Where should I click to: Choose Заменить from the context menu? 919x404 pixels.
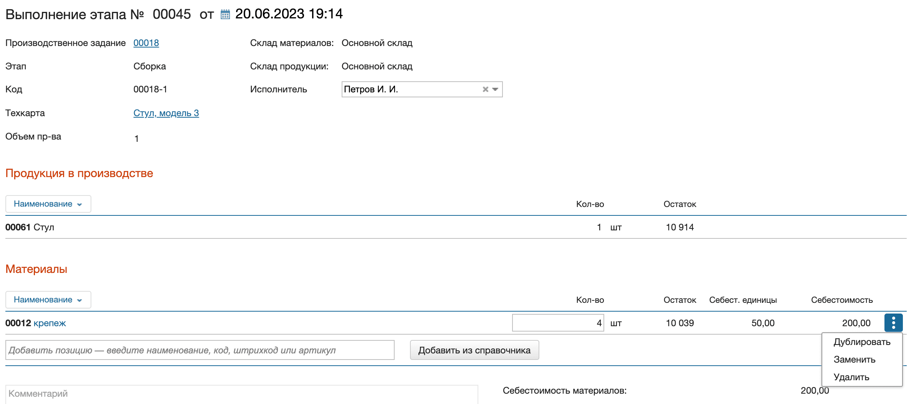855,360
